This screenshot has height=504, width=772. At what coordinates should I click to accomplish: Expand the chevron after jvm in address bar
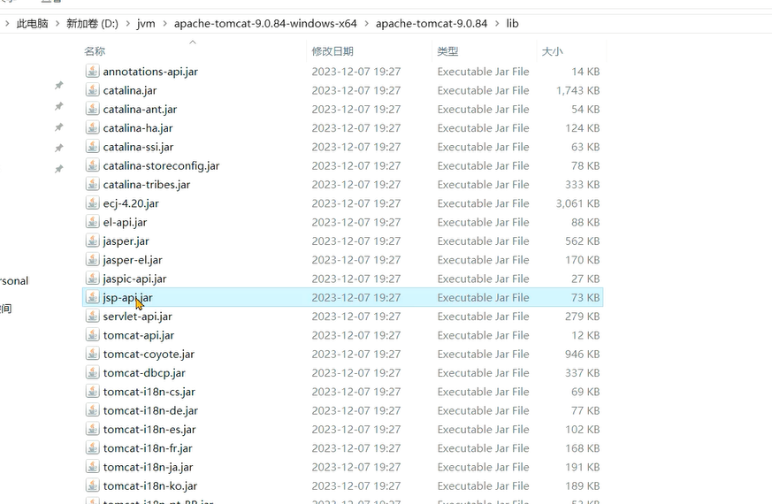pyautogui.click(x=164, y=23)
